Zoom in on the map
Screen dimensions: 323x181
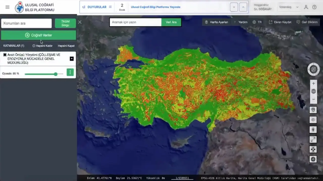pos(313,83)
